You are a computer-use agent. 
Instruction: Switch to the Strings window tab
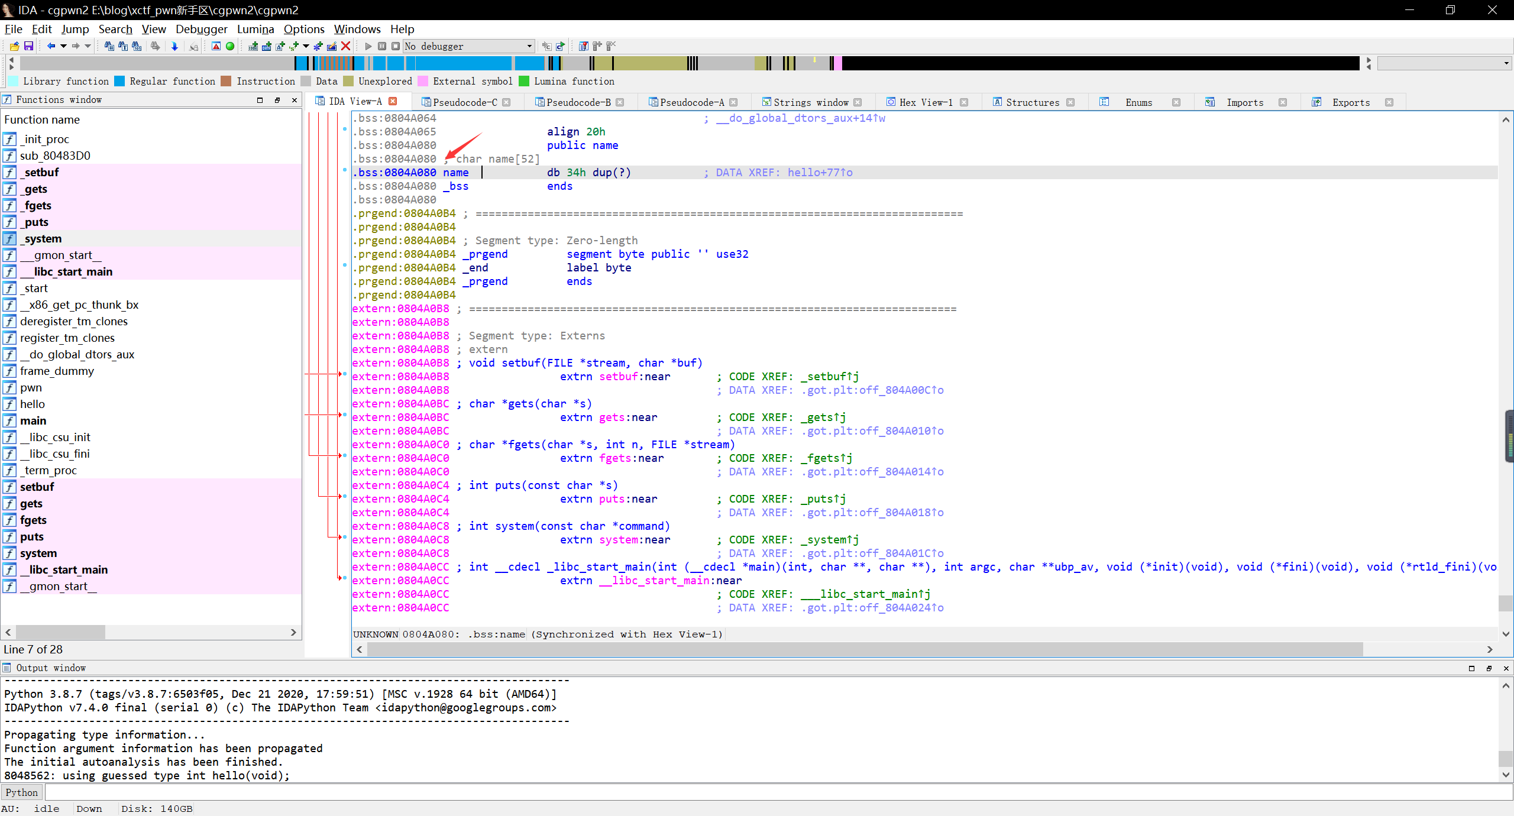[x=810, y=102]
